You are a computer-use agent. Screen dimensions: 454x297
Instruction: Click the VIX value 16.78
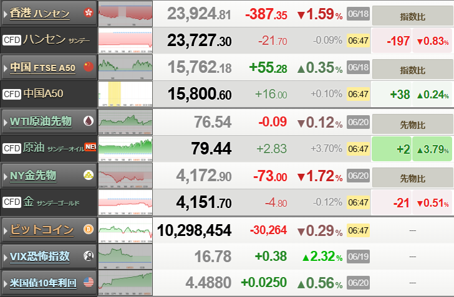coord(213,257)
